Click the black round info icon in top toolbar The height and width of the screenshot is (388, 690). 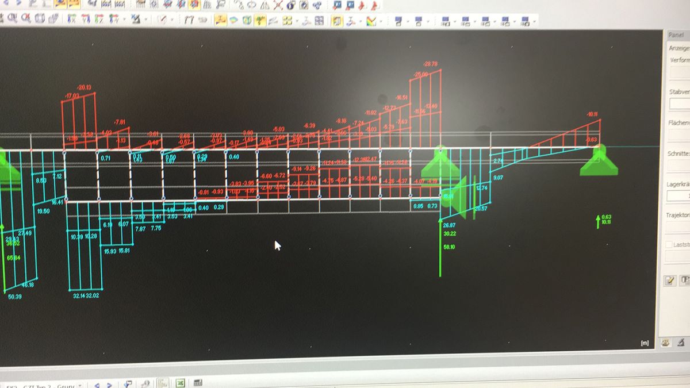point(291,5)
